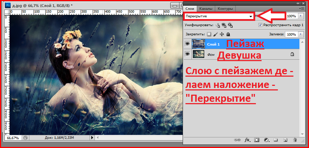Click the opacity 100% field
This screenshot has width=309, height=148.
[291, 16]
